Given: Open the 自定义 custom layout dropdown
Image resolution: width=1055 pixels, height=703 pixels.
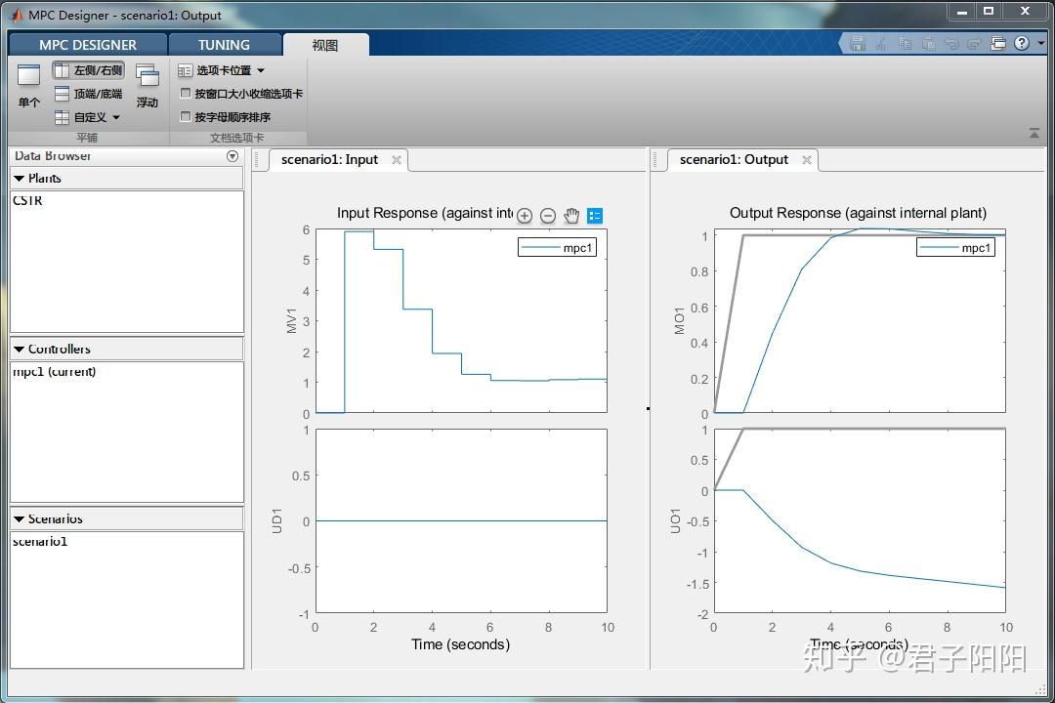Looking at the screenshot, I should (x=88, y=117).
